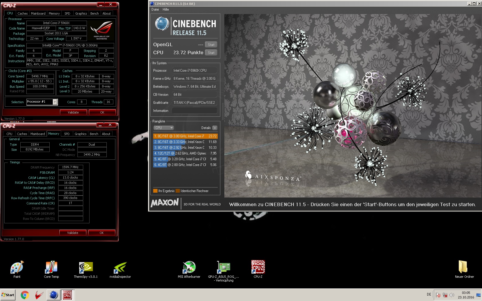Image resolution: width=482 pixels, height=301 pixels.
Task: Switch to Cinebench via taskbar icon
Action: pos(53,295)
